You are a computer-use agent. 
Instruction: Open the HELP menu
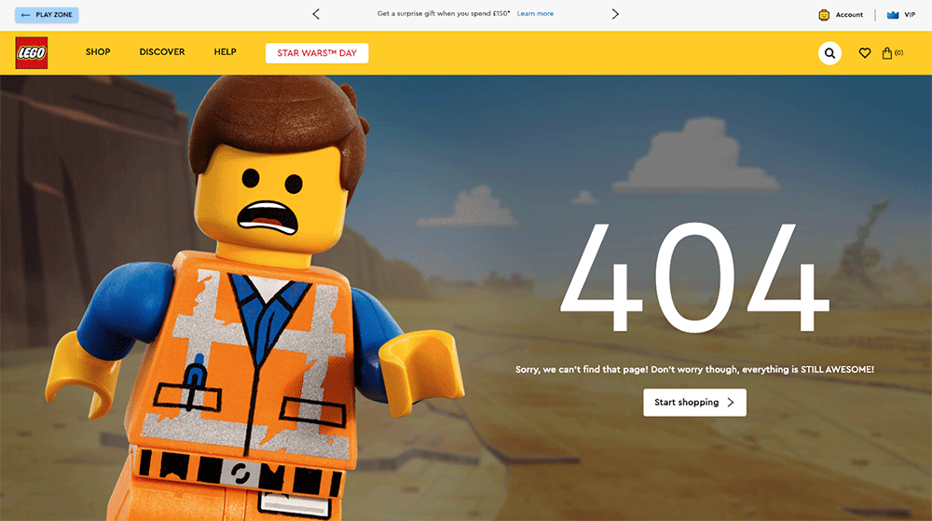click(225, 52)
